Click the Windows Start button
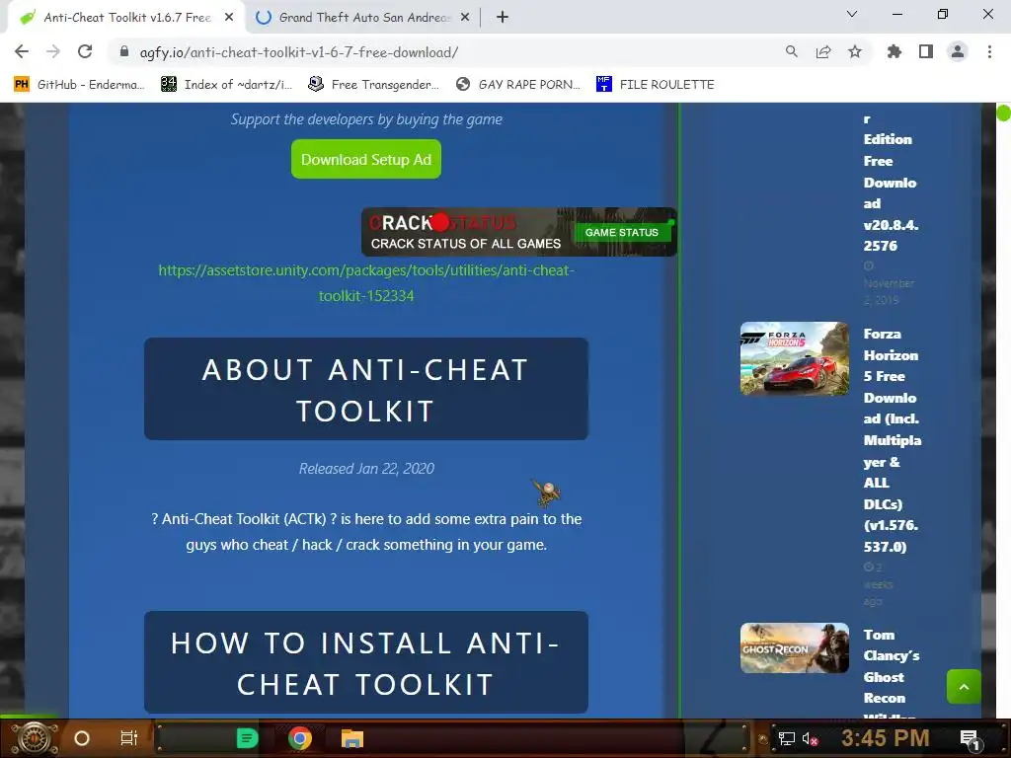The width and height of the screenshot is (1011, 758). pos(35,738)
